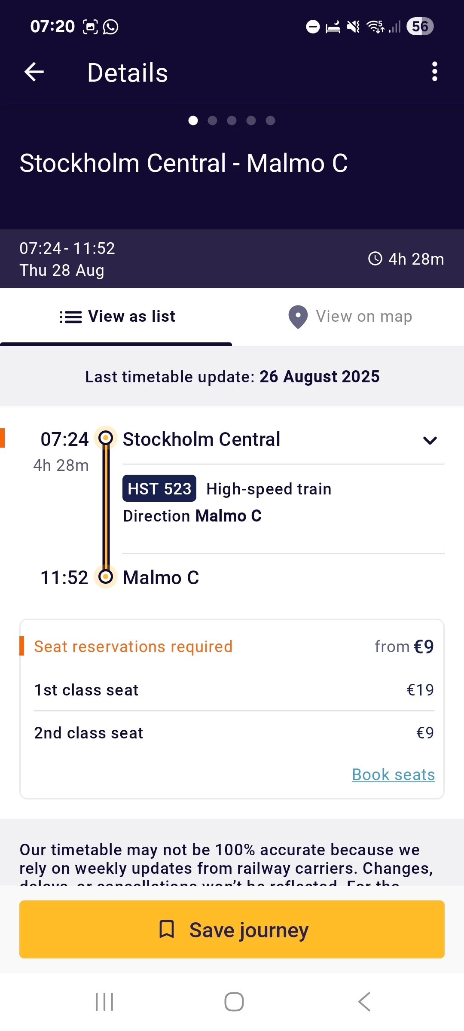Tap the Stockholm Central station marker
The image size is (464, 1031).
[106, 438]
